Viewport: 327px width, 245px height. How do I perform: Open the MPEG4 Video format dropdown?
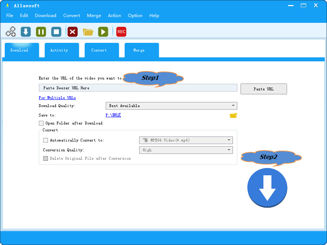(186, 140)
